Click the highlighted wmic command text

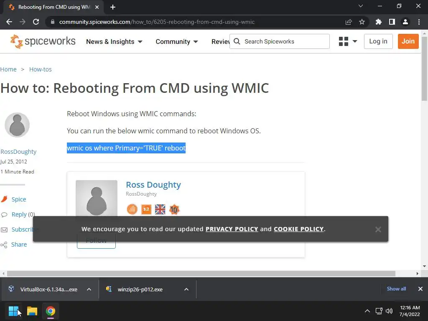coord(126,148)
